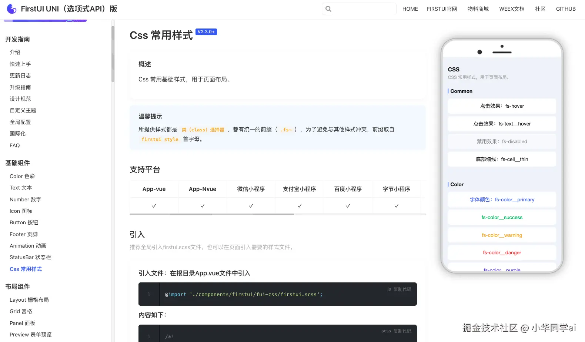This screenshot has height=342, width=585.
Task: Open the 升级指南 sidebar page
Action: pyautogui.click(x=20, y=87)
